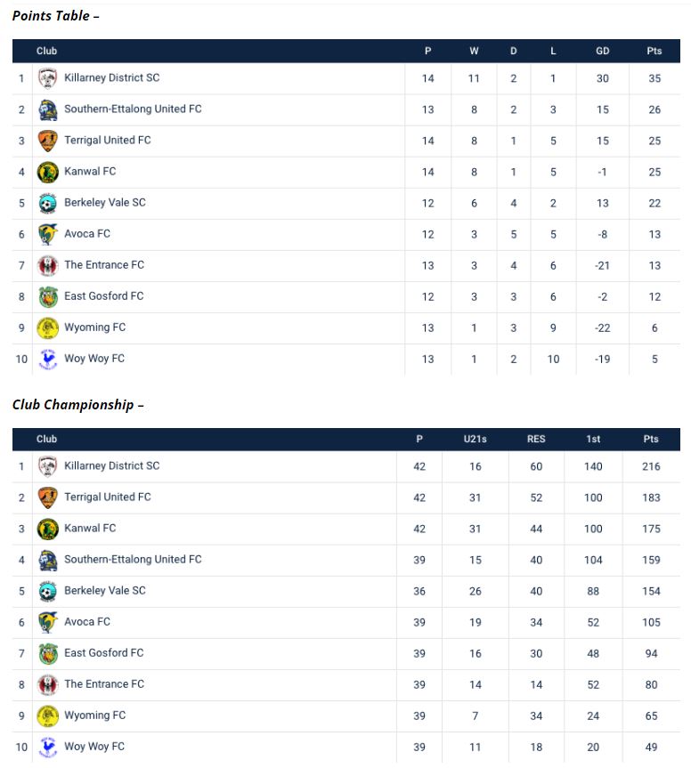This screenshot has width=691, height=768.
Task: Open Berkeley Vale SC name in Club Championship
Action: pyautogui.click(x=105, y=590)
